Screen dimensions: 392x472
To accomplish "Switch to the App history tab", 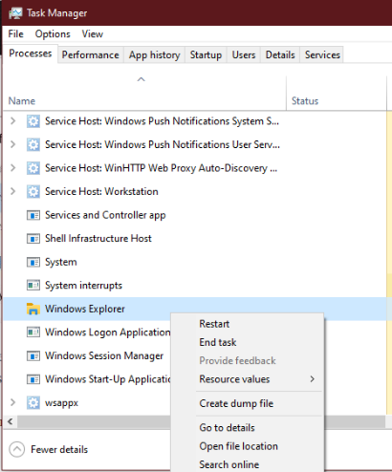I will (154, 54).
